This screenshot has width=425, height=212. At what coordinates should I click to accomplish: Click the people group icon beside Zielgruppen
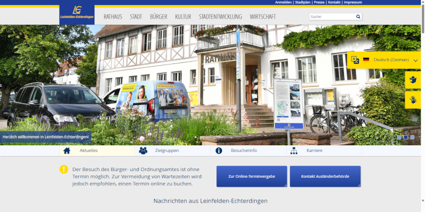pos(143,151)
